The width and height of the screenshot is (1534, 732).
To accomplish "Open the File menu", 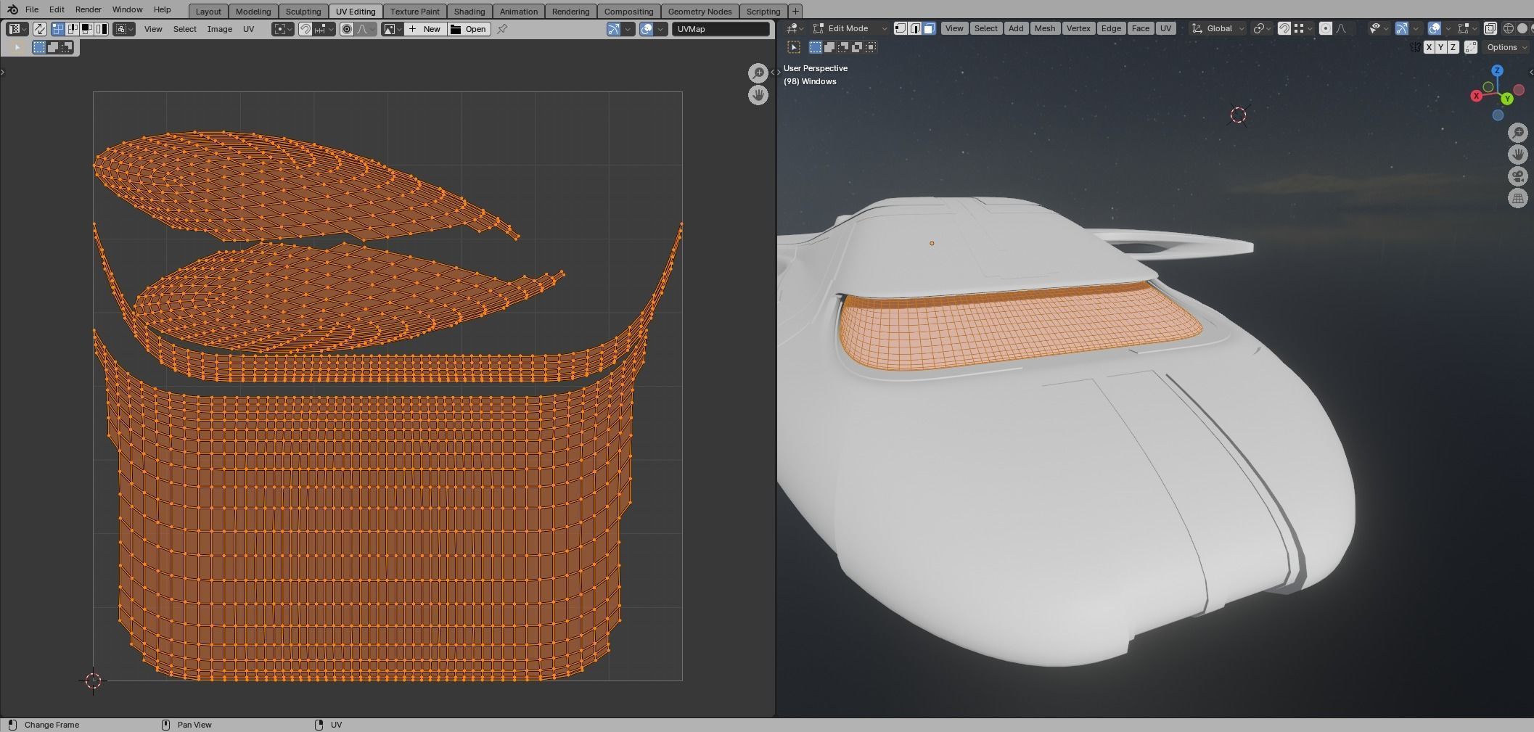I will click(x=32, y=9).
